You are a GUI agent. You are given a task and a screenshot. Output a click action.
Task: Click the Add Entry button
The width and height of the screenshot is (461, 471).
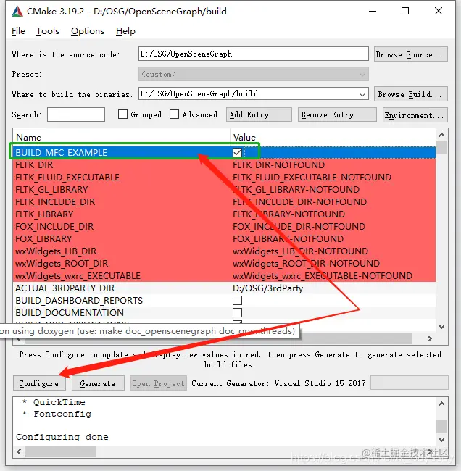pos(259,114)
